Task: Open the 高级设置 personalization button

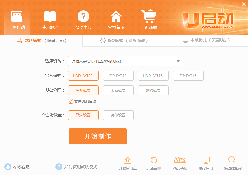Action: pyautogui.click(x=118, y=115)
